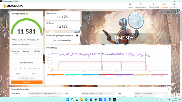The height and width of the screenshot is (102, 182).
Task: Click the GPU #1 green check icon
Action: coord(19,93)
